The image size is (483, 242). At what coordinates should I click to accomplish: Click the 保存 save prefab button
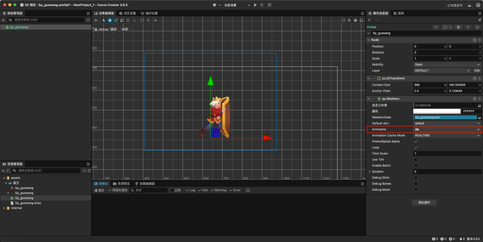pyautogui.click(x=113, y=29)
